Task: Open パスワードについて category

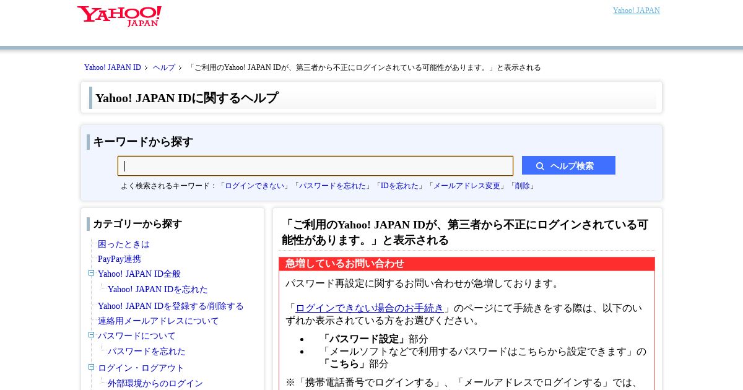Action: click(137, 336)
